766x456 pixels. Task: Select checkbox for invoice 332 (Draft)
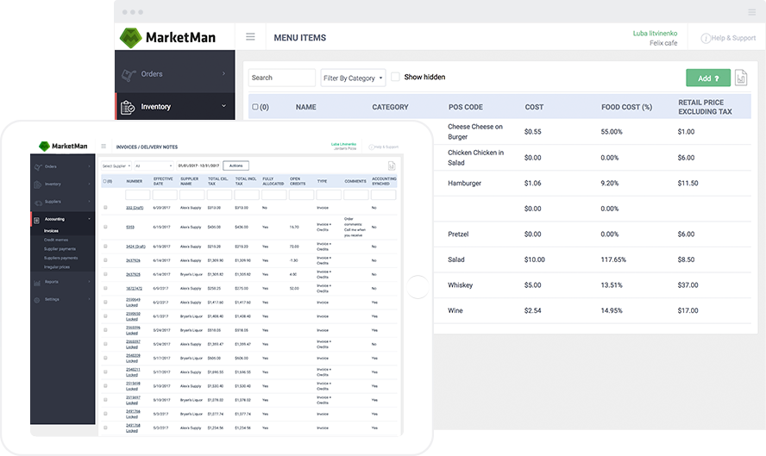105,208
